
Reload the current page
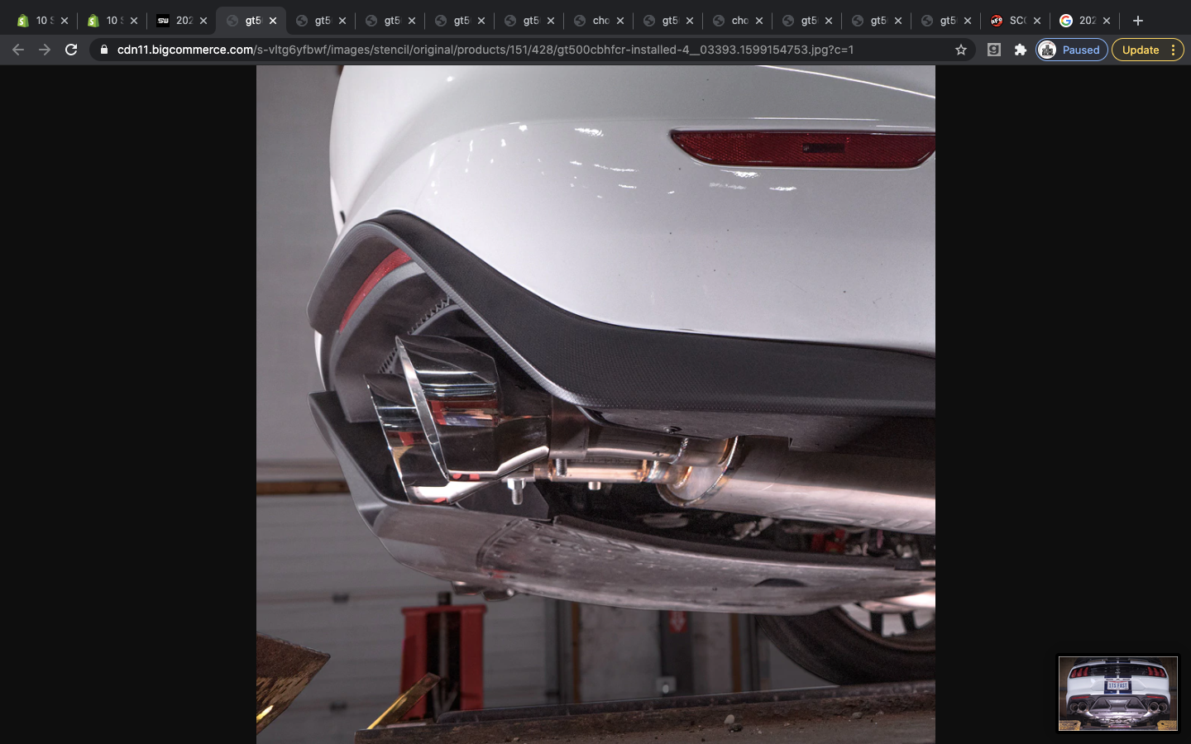(x=71, y=50)
